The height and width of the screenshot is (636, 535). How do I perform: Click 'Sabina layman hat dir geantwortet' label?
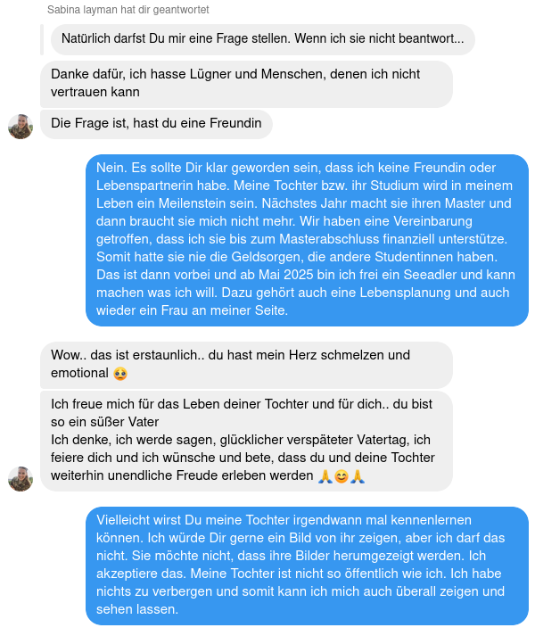pyautogui.click(x=128, y=10)
